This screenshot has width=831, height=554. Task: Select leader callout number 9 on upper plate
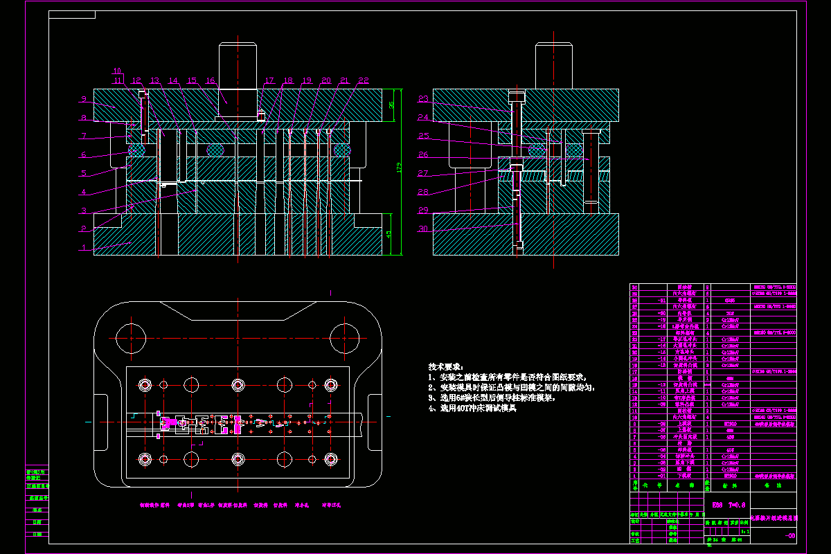[x=83, y=98]
